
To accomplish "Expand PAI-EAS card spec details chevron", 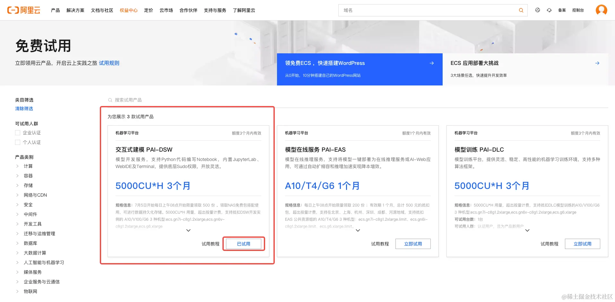I will click(358, 230).
